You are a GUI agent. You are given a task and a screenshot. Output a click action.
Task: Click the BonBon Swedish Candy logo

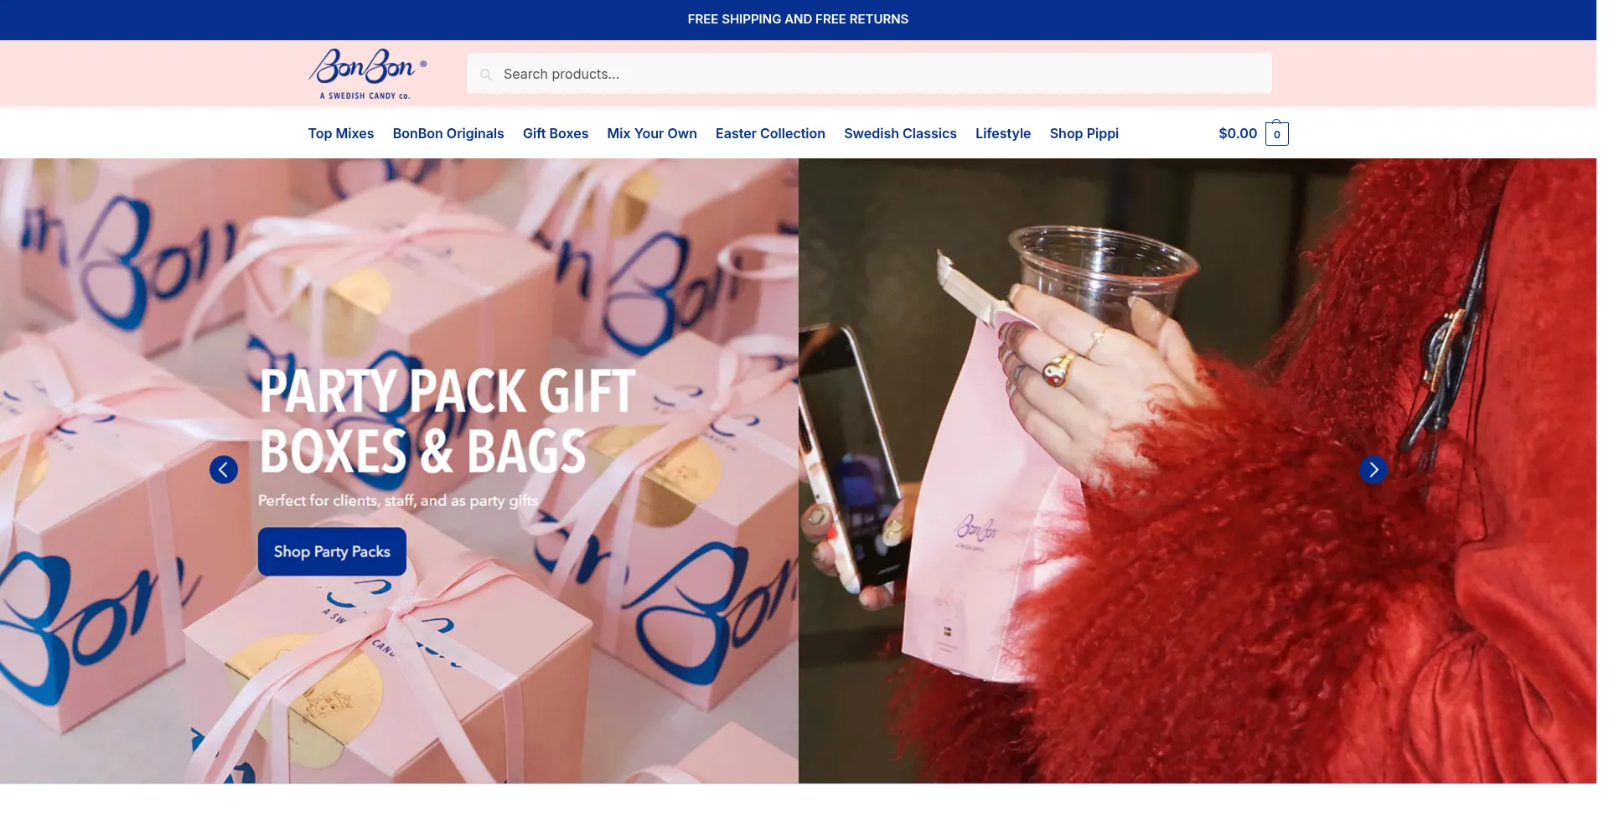point(368,74)
